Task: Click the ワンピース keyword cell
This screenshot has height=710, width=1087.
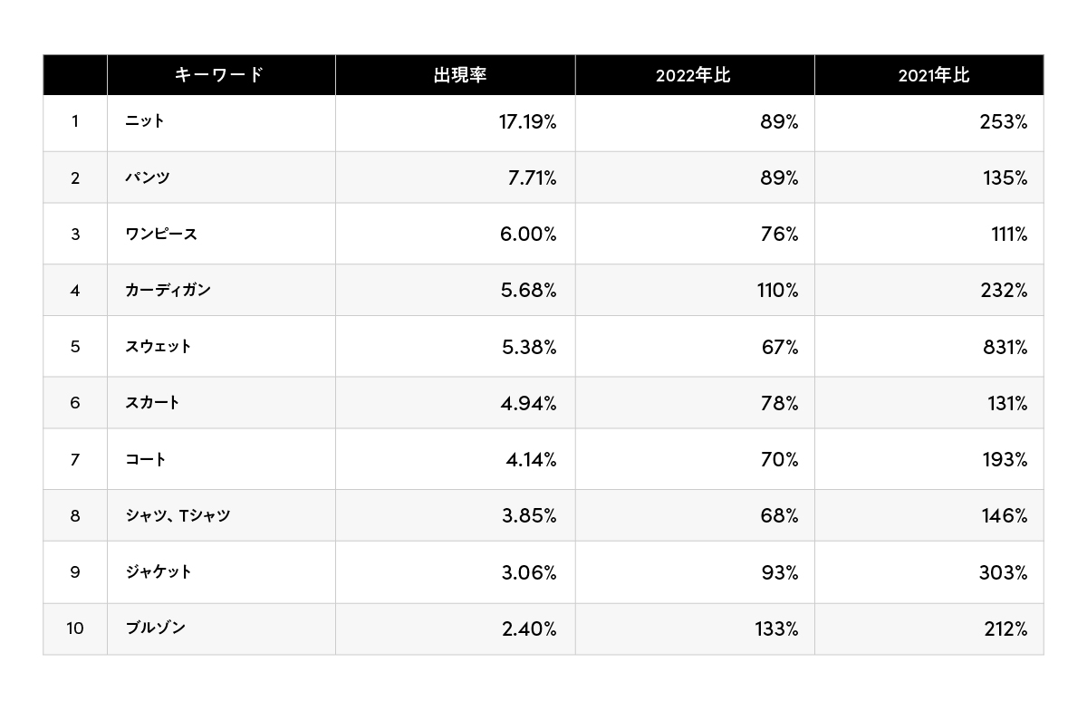Action: point(161,235)
